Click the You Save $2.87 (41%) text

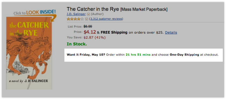pos(86,38)
